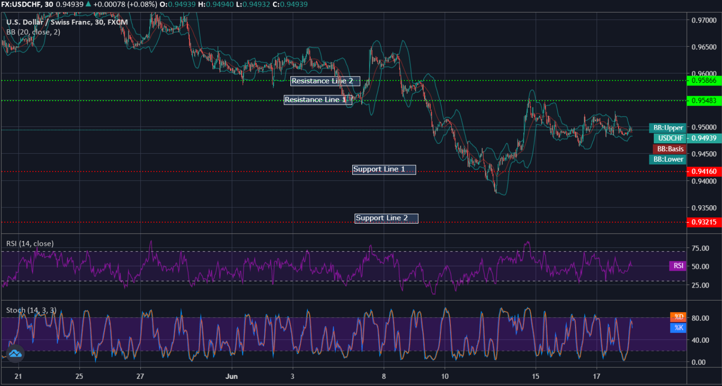Image resolution: width=722 pixels, height=386 pixels.
Task: Click the Stoch (14, 3, 3) indicator title
Action: tap(31, 310)
